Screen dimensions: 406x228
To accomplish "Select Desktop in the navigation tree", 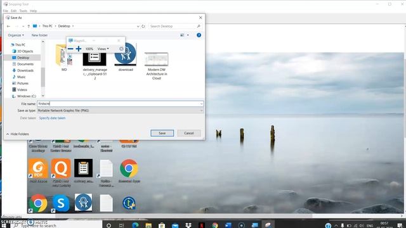I will (x=23, y=58).
